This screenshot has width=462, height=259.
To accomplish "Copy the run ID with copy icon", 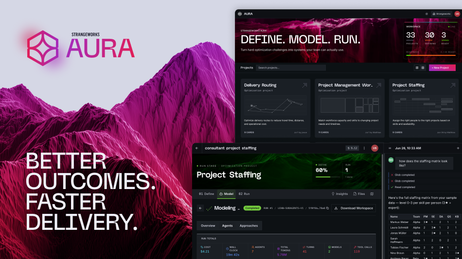I will (x=327, y=208).
